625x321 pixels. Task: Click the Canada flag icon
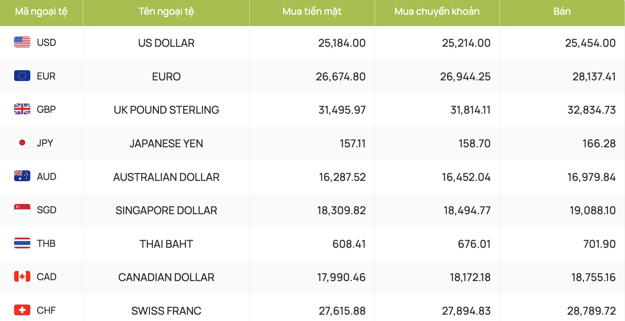[x=22, y=277]
